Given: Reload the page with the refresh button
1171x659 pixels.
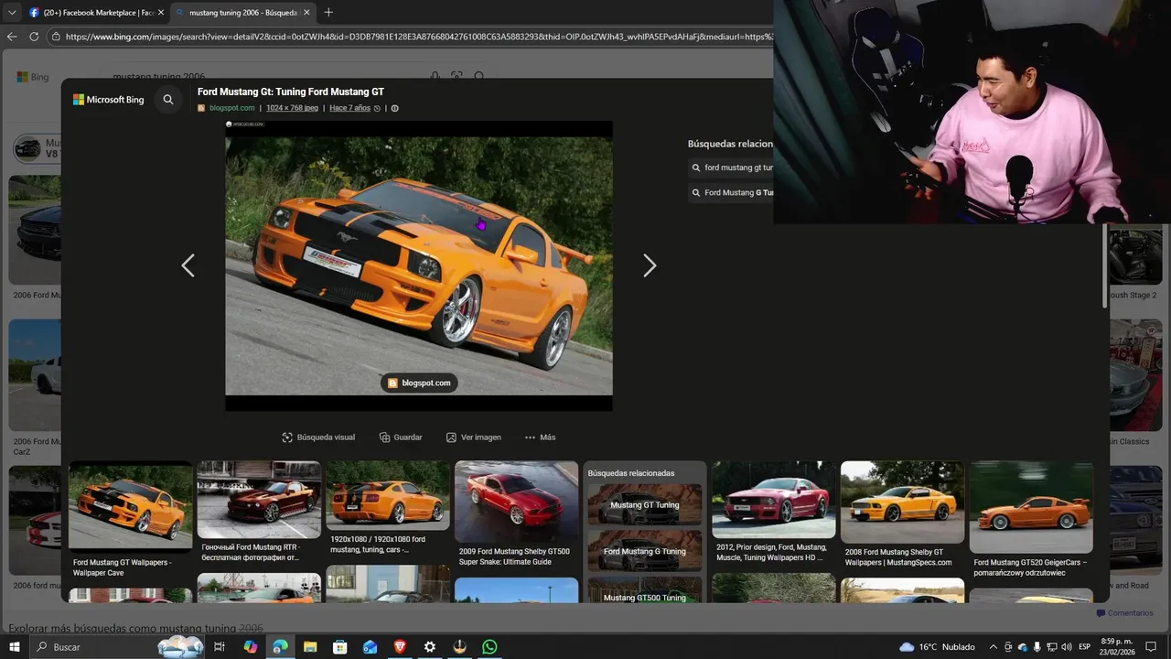Looking at the screenshot, I should (x=34, y=37).
